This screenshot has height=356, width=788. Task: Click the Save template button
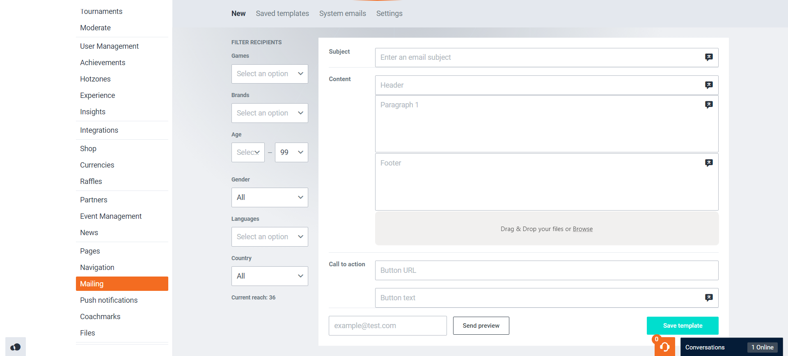(x=682, y=326)
